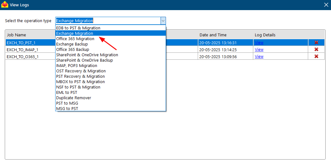This screenshot has height=164, width=331.
Task: Choose Exchange Migration from the list
Action: (x=110, y=33)
